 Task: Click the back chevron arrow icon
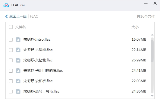point(7,16)
